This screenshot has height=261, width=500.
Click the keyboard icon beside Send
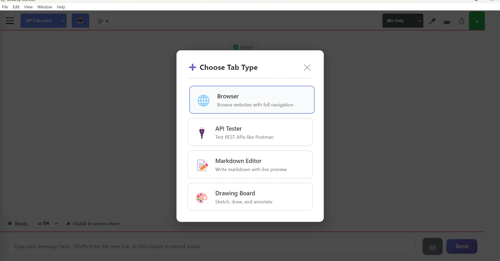pyautogui.click(x=432, y=246)
